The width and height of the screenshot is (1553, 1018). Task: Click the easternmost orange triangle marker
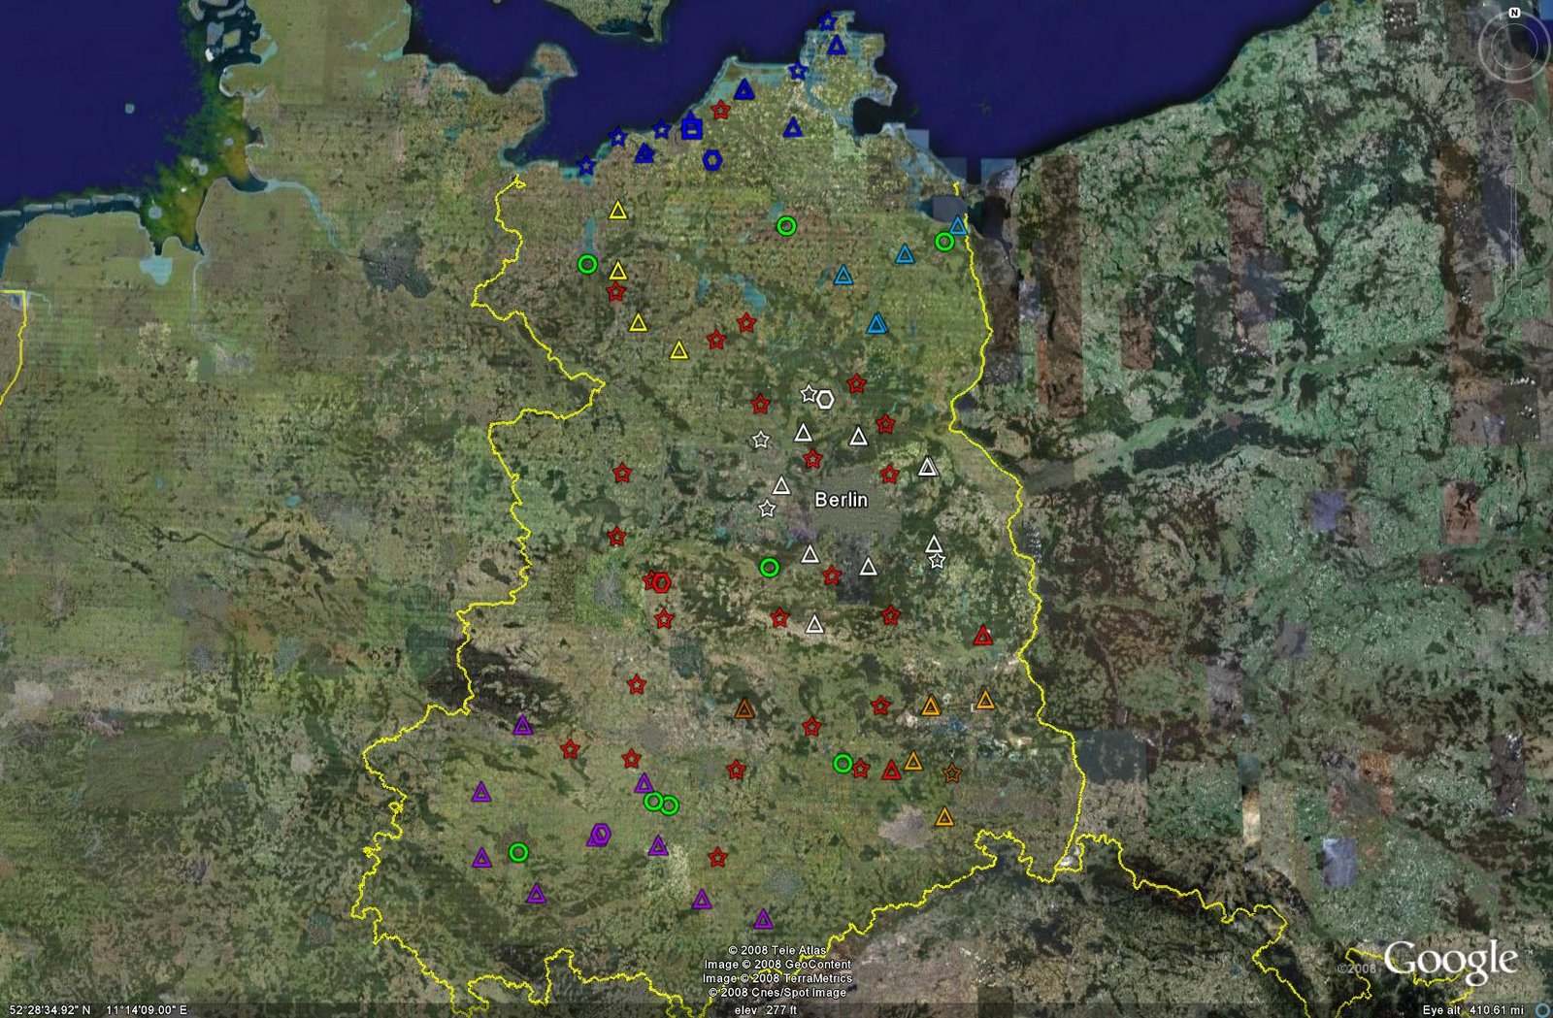click(x=985, y=700)
